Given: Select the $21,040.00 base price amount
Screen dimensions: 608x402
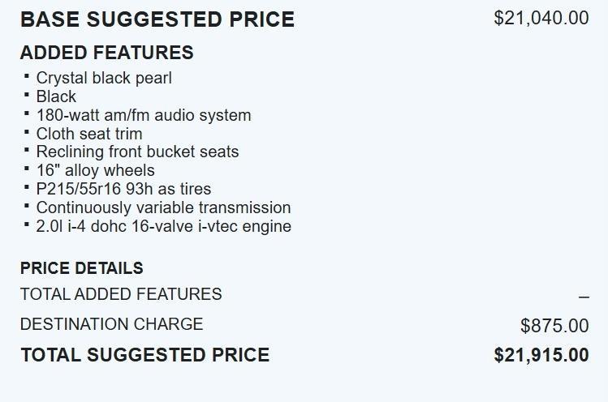Looking at the screenshot, I should tap(541, 18).
